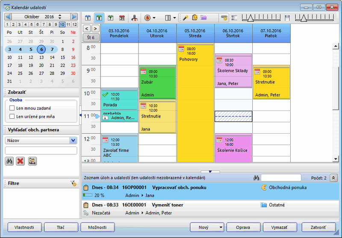Image resolution: width=342 pixels, height=238 pixels.
Task: Switch to 31-day month view
Action: point(122,18)
